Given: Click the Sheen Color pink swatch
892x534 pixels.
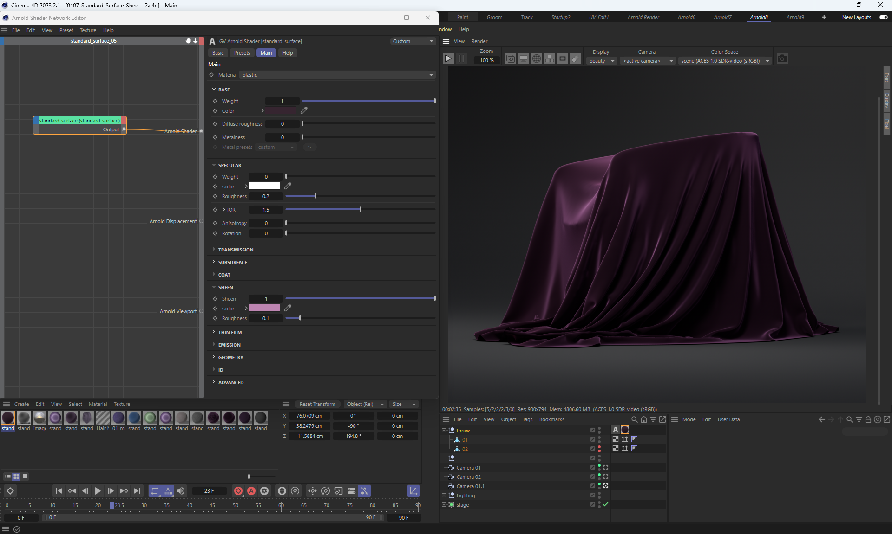Looking at the screenshot, I should pos(264,308).
